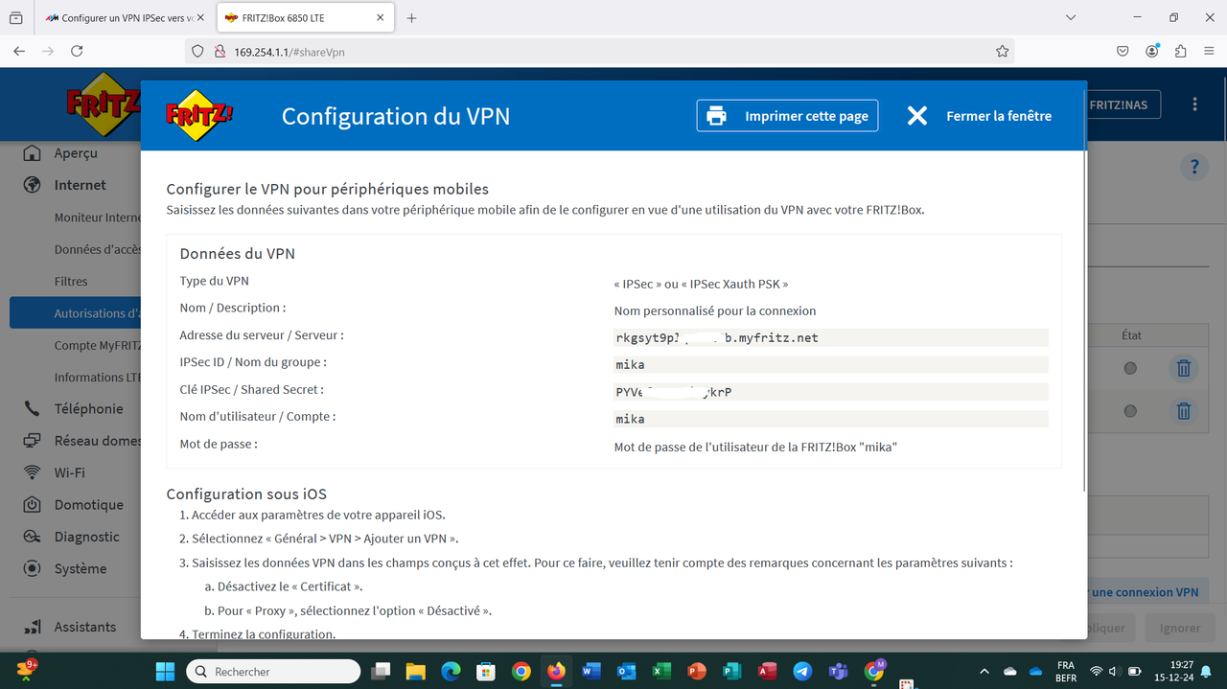
Task: Click Fermer la fenêtre text
Action: (999, 116)
